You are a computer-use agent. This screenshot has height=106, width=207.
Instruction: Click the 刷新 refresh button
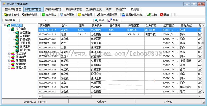[x=113, y=20]
